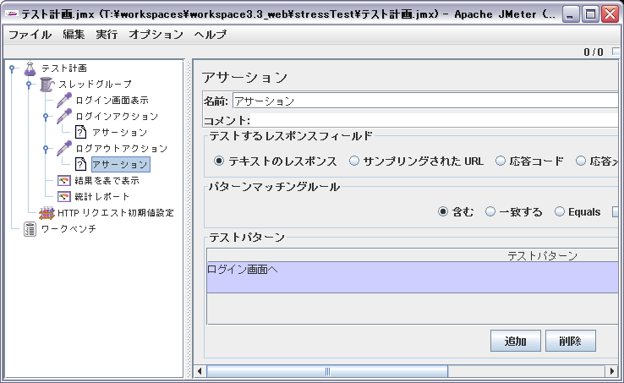Open the ファイル menu
The width and height of the screenshot is (624, 383).
tap(30, 35)
